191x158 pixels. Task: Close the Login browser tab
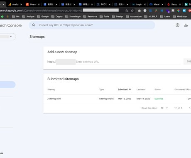pos(145,5)
